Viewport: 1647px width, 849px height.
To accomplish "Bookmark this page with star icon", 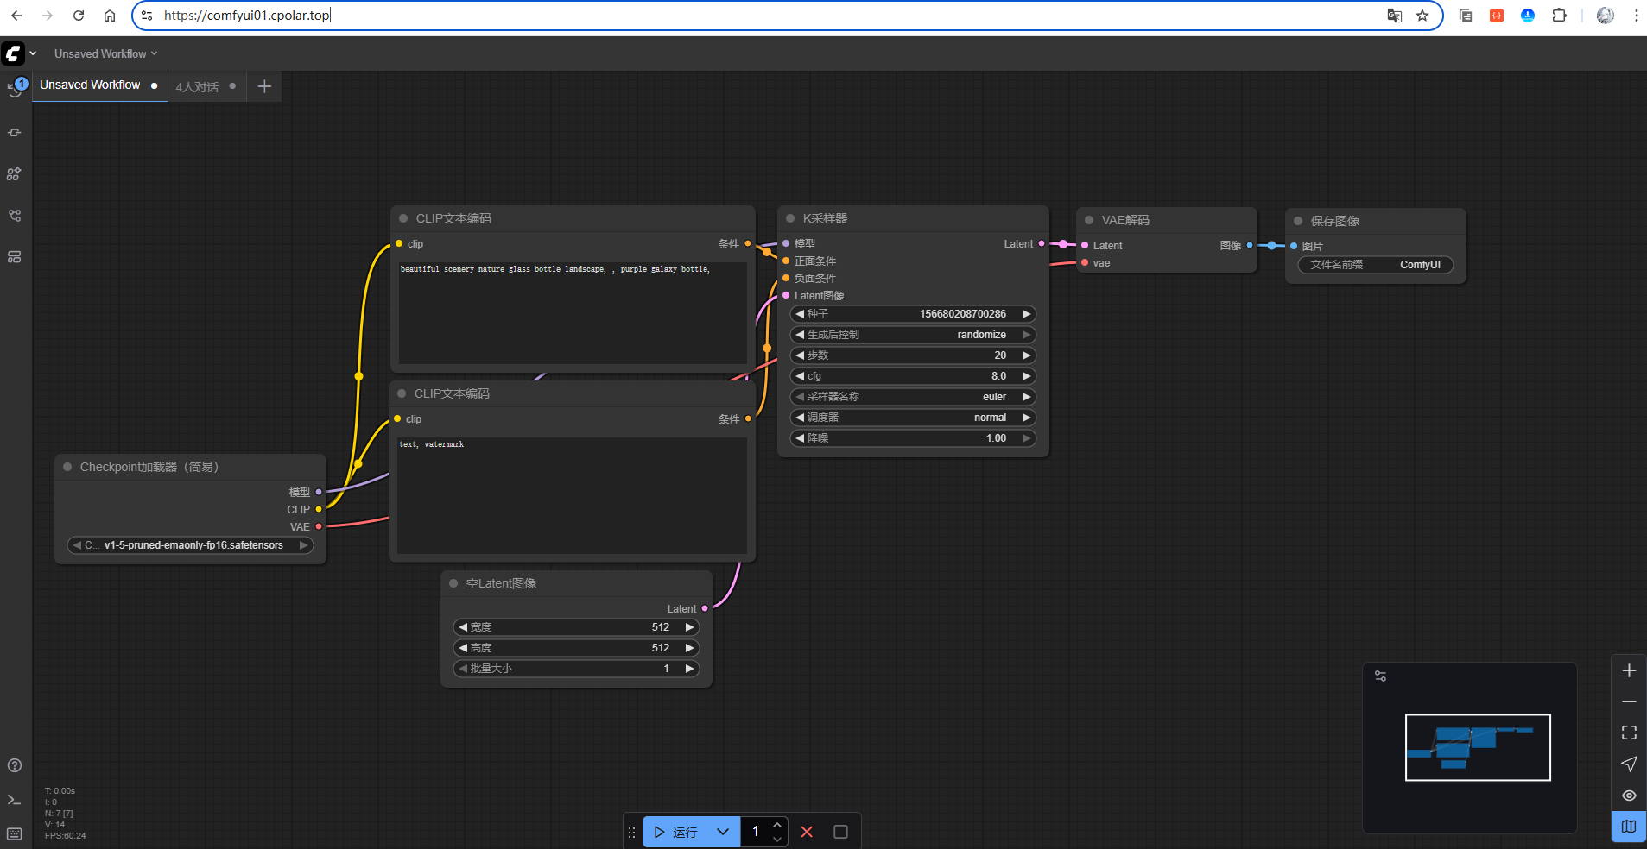I will (1422, 16).
